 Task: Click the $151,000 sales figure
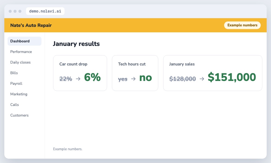(x=232, y=77)
